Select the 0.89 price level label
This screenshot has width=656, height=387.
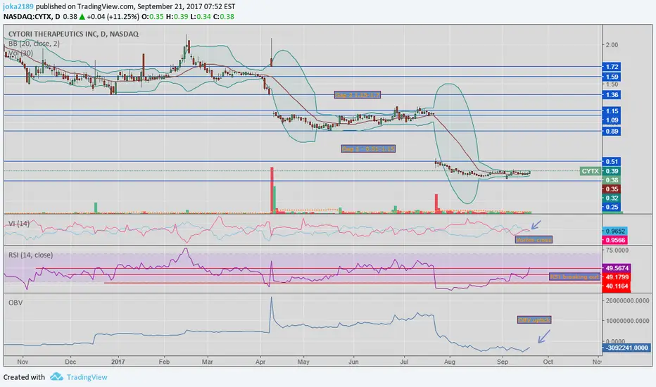(612, 132)
